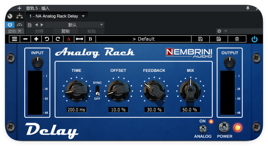
Task: Copy A to B double-arrow button
Action: coord(80,39)
